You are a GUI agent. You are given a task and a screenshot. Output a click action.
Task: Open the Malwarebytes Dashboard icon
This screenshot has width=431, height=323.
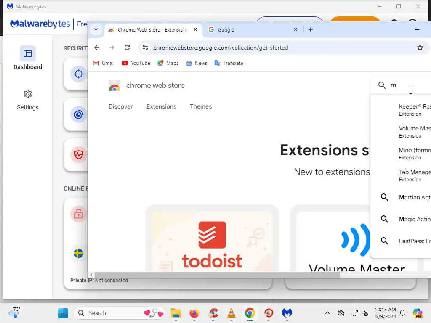(27, 53)
